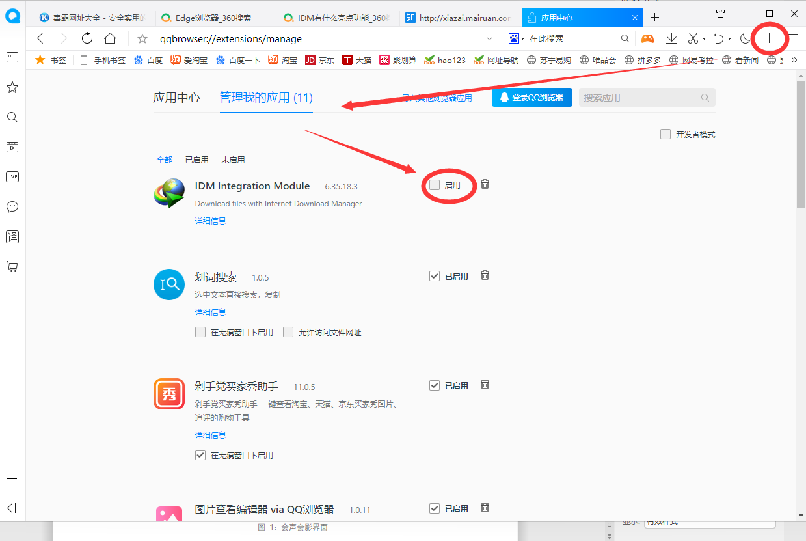The width and height of the screenshot is (806, 541).
Task: Uncheck 在无痕窗口下启用 under 剁手党买家秀助手
Action: coord(200,455)
